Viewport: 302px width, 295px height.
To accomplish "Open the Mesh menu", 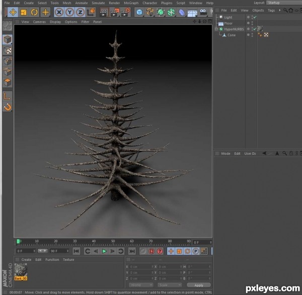I will tap(67, 3).
